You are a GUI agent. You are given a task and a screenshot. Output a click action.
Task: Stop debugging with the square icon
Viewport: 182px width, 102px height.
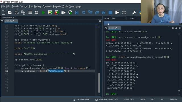tap(110, 12)
